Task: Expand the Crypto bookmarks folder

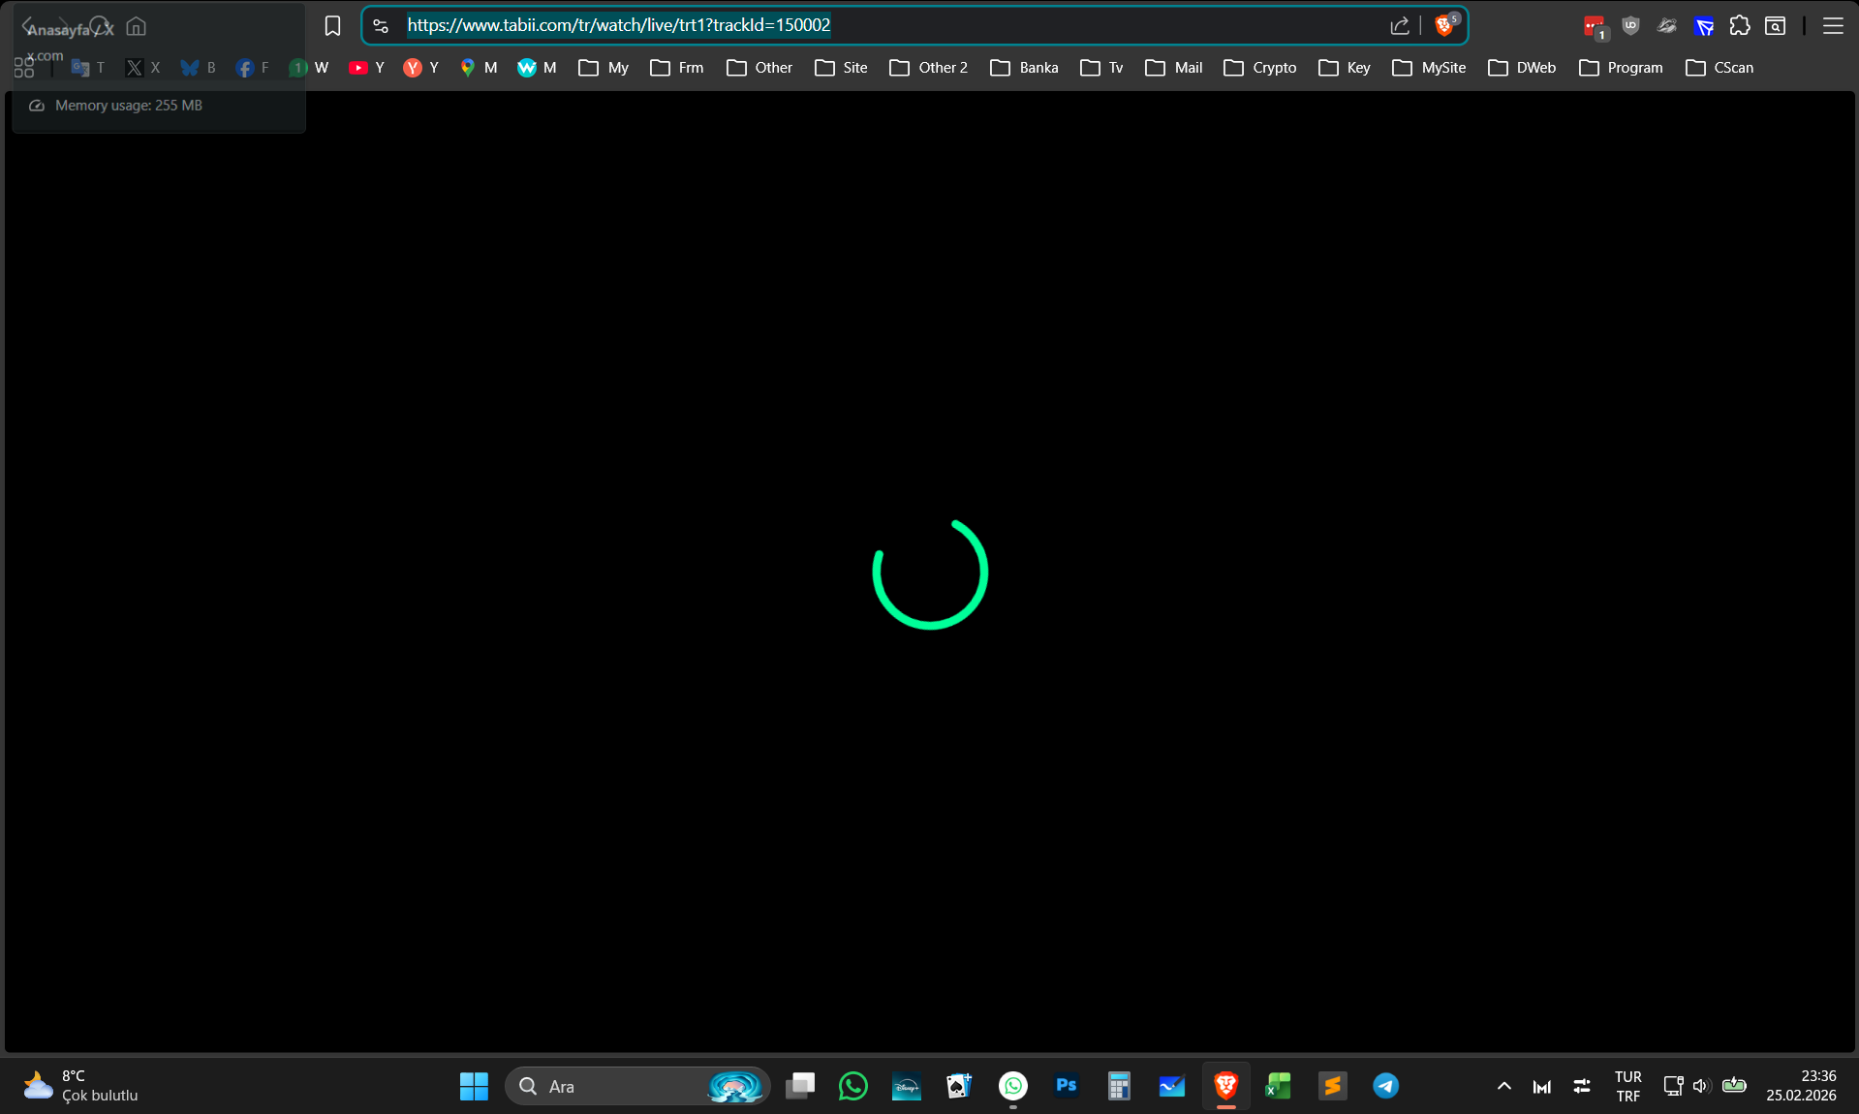Action: 1259,68
